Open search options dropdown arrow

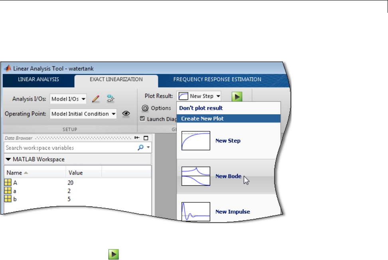(148, 147)
